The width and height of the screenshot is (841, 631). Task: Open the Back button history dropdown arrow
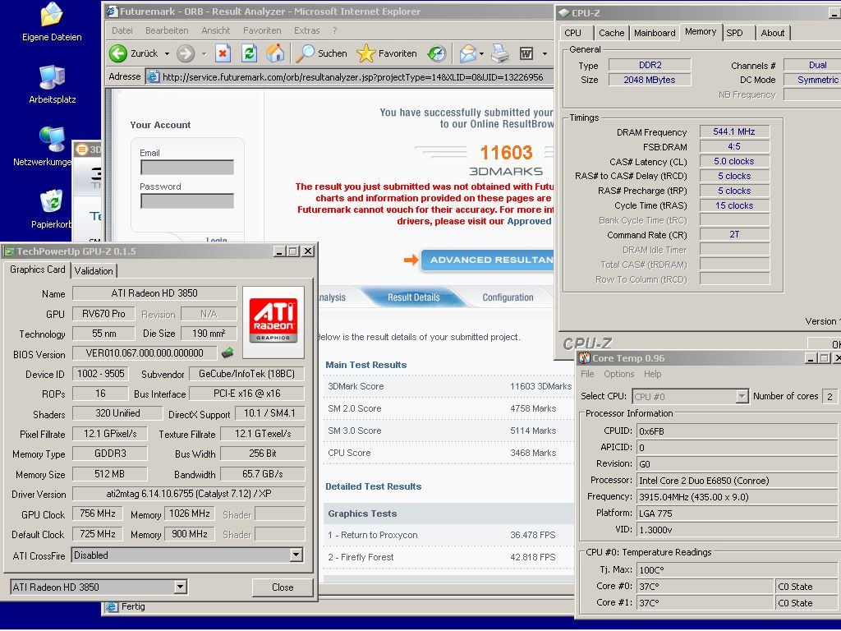pos(167,53)
